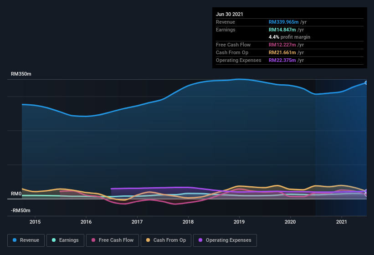Click the RM339.965m revenue value in tooltip

pyautogui.click(x=284, y=22)
